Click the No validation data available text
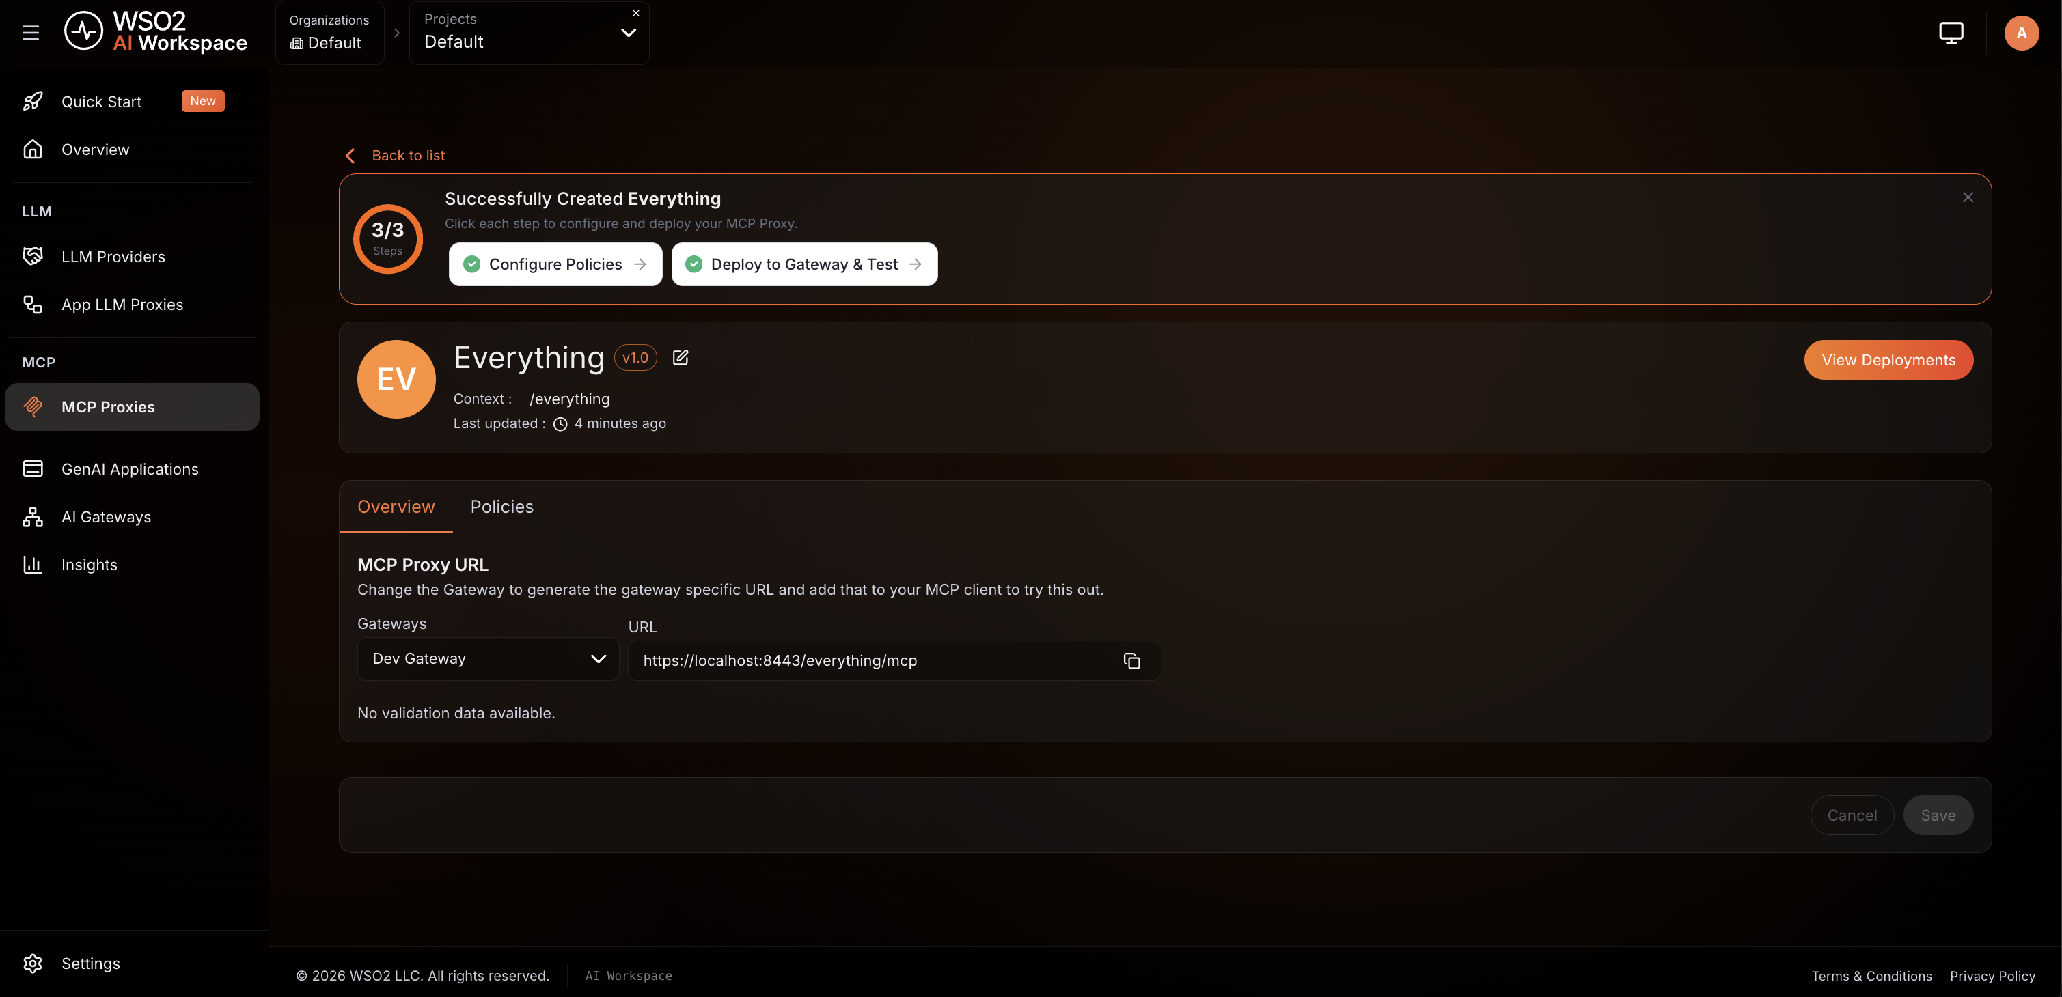 point(456,713)
